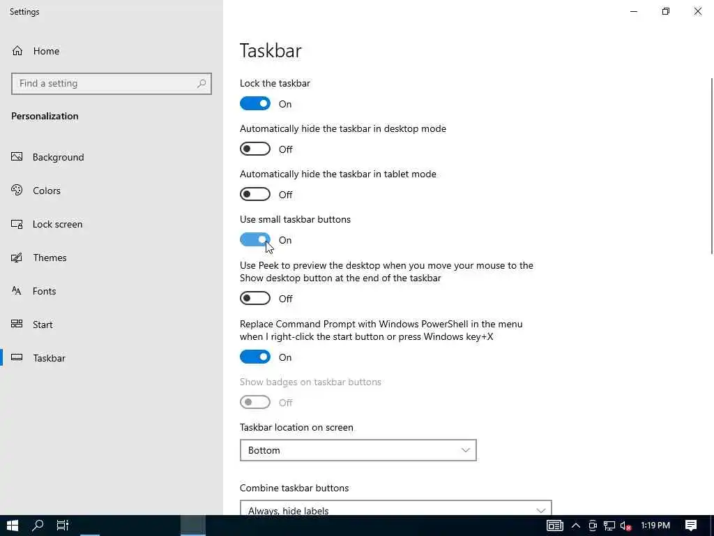Screen dimensions: 714x536
Task: Restore down the Settings window
Action: (665, 11)
